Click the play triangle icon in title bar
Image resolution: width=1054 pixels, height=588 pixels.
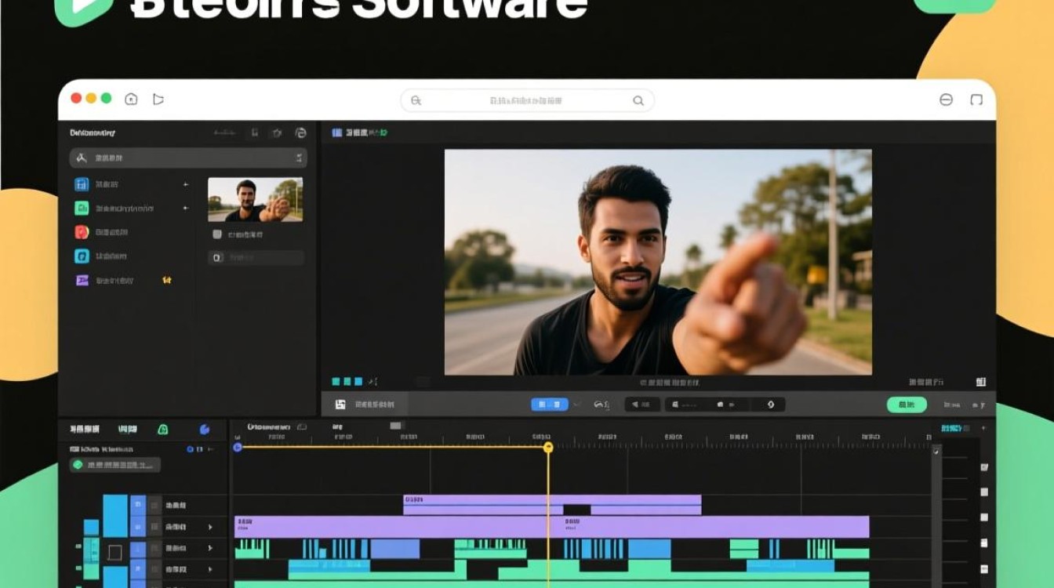pyautogui.click(x=158, y=99)
